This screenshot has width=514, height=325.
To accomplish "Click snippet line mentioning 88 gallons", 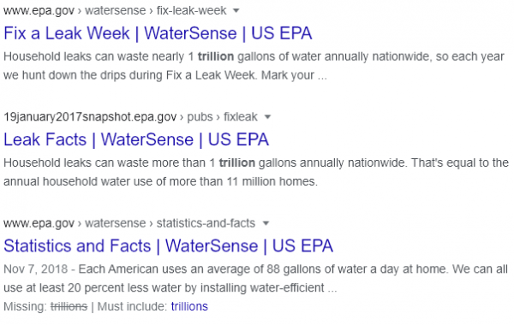I will click(x=255, y=269).
